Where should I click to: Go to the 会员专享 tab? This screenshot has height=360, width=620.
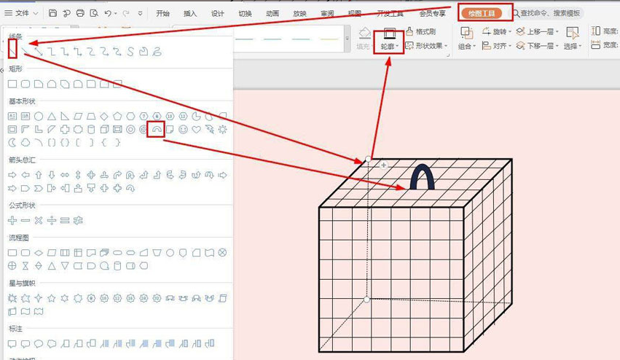point(432,13)
